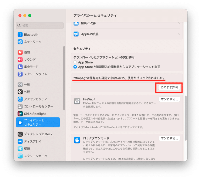Click the 検索 search field
Image resolution: width=201 pixels, height=179 pixels.
40,26
